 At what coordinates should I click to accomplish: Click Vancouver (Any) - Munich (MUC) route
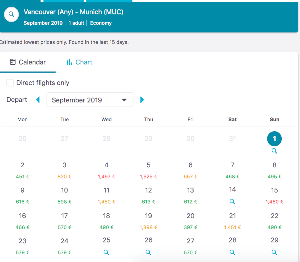73,12
